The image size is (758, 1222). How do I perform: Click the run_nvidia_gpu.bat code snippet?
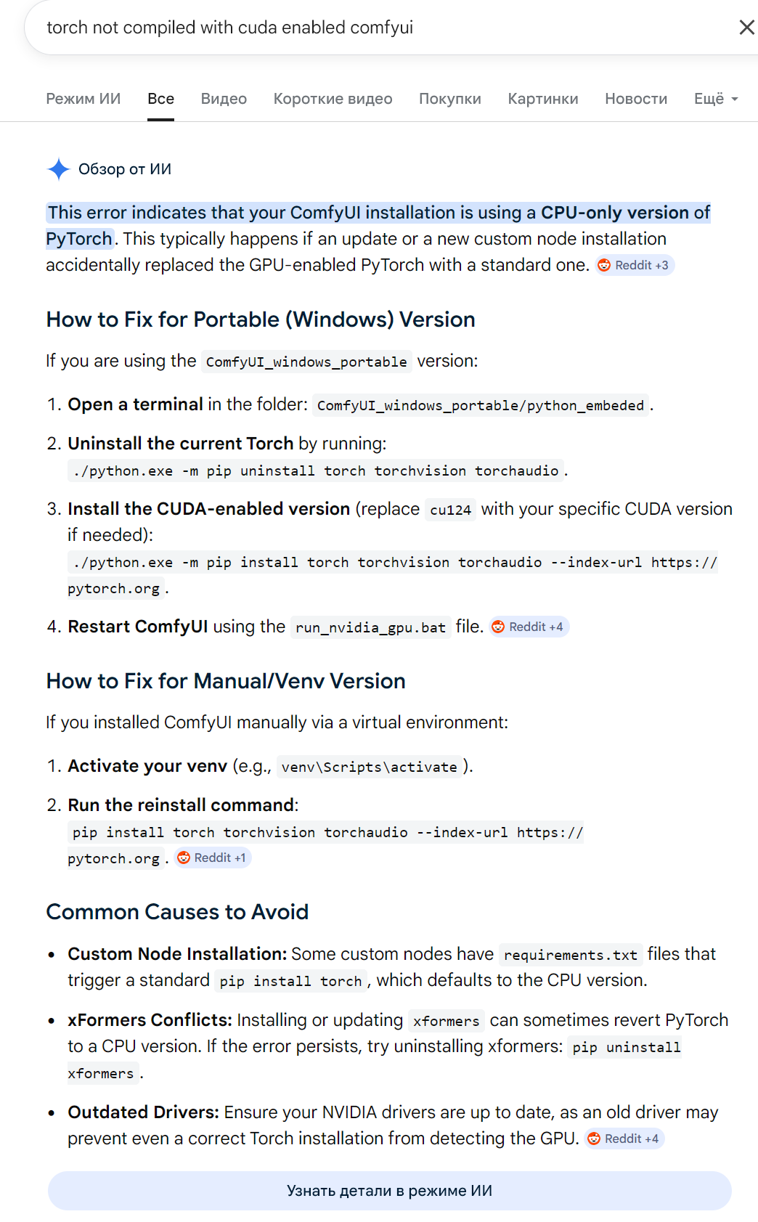tap(370, 627)
